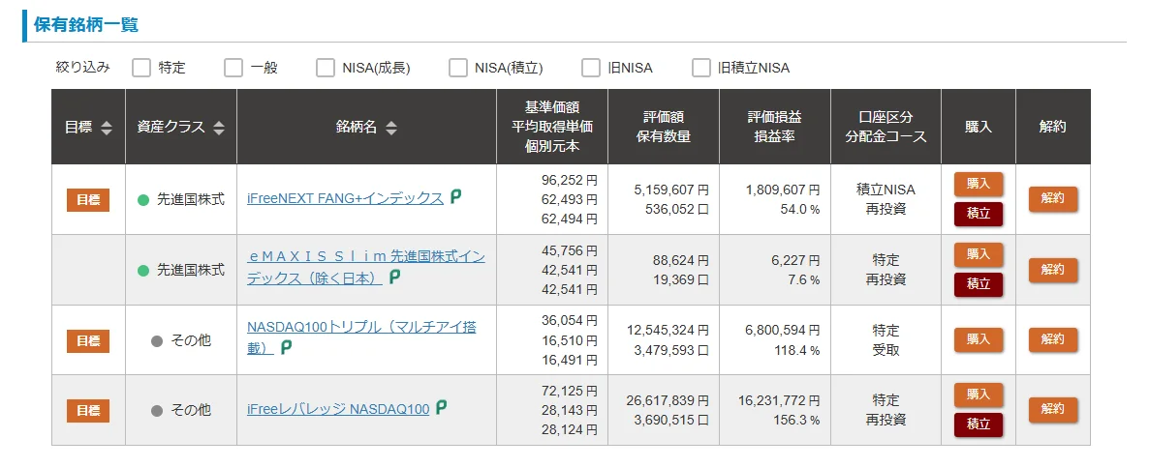Tick the 旧積立NISA filter checkbox

[701, 68]
